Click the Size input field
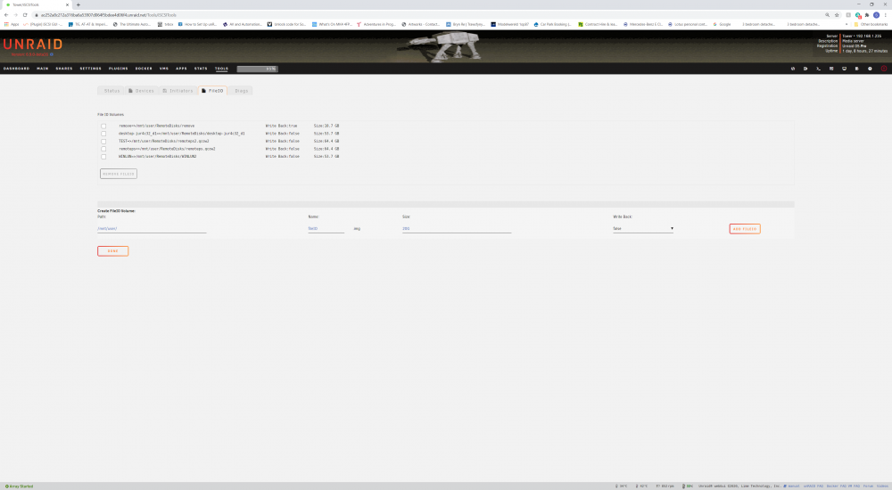This screenshot has width=892, height=490. (456, 228)
